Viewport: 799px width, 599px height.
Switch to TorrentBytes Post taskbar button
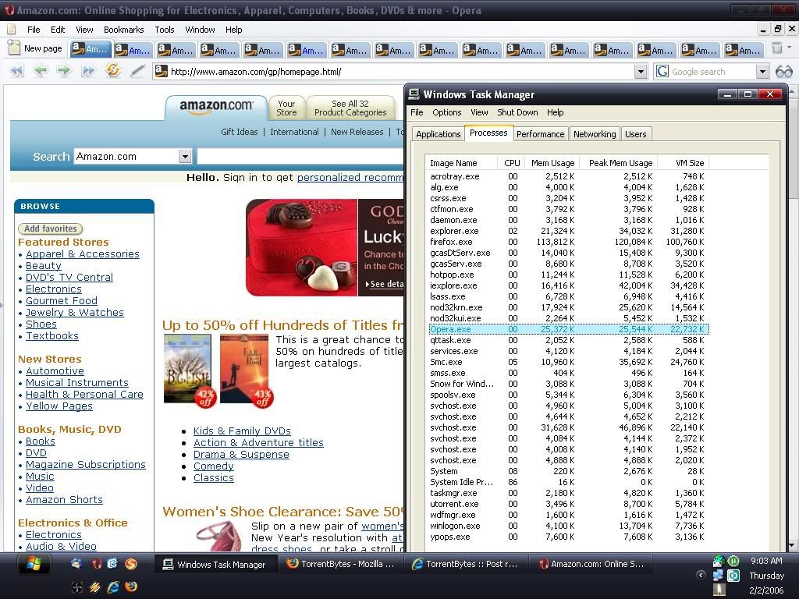click(466, 564)
